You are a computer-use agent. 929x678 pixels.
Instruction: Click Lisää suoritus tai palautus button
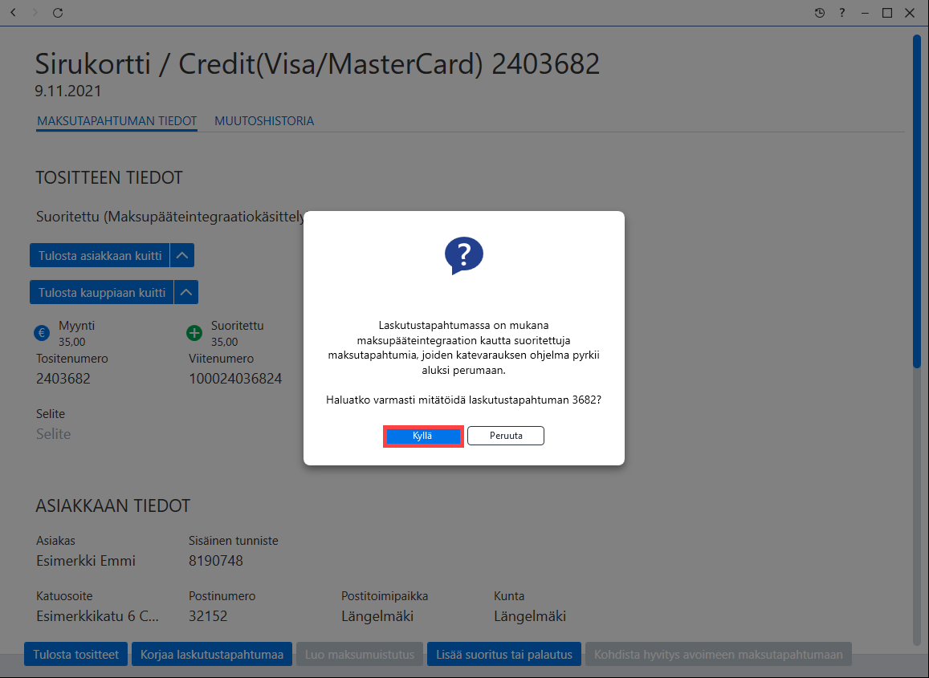click(x=504, y=654)
